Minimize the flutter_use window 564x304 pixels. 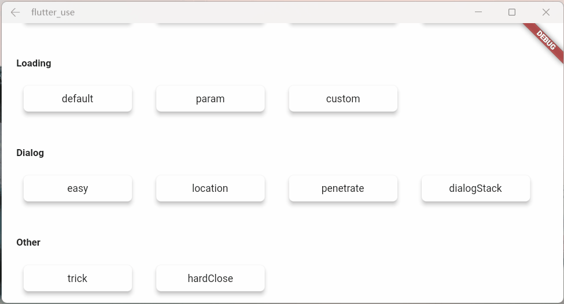click(478, 12)
